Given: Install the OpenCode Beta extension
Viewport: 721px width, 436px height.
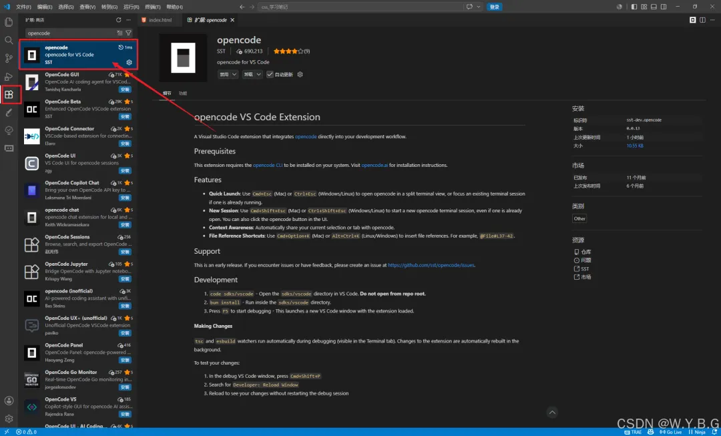Looking at the screenshot, I should (125, 116).
